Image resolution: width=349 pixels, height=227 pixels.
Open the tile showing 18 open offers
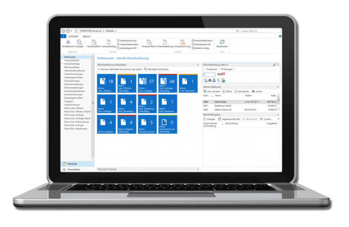107,83
